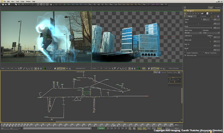Collapse the Merge12 tool header
This screenshot has height=133, width=223.
[x=185, y=11]
